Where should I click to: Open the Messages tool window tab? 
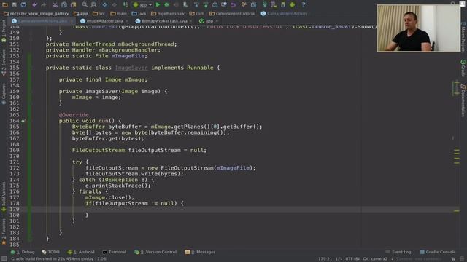[200, 252]
